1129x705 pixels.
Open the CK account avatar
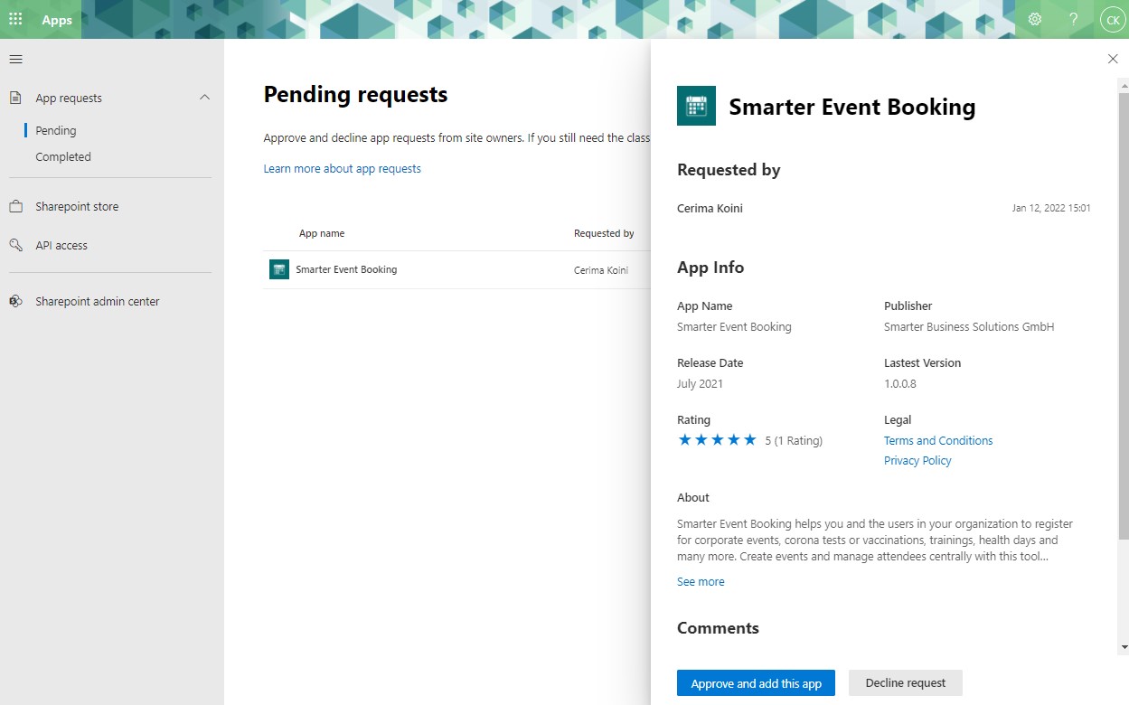click(x=1112, y=19)
